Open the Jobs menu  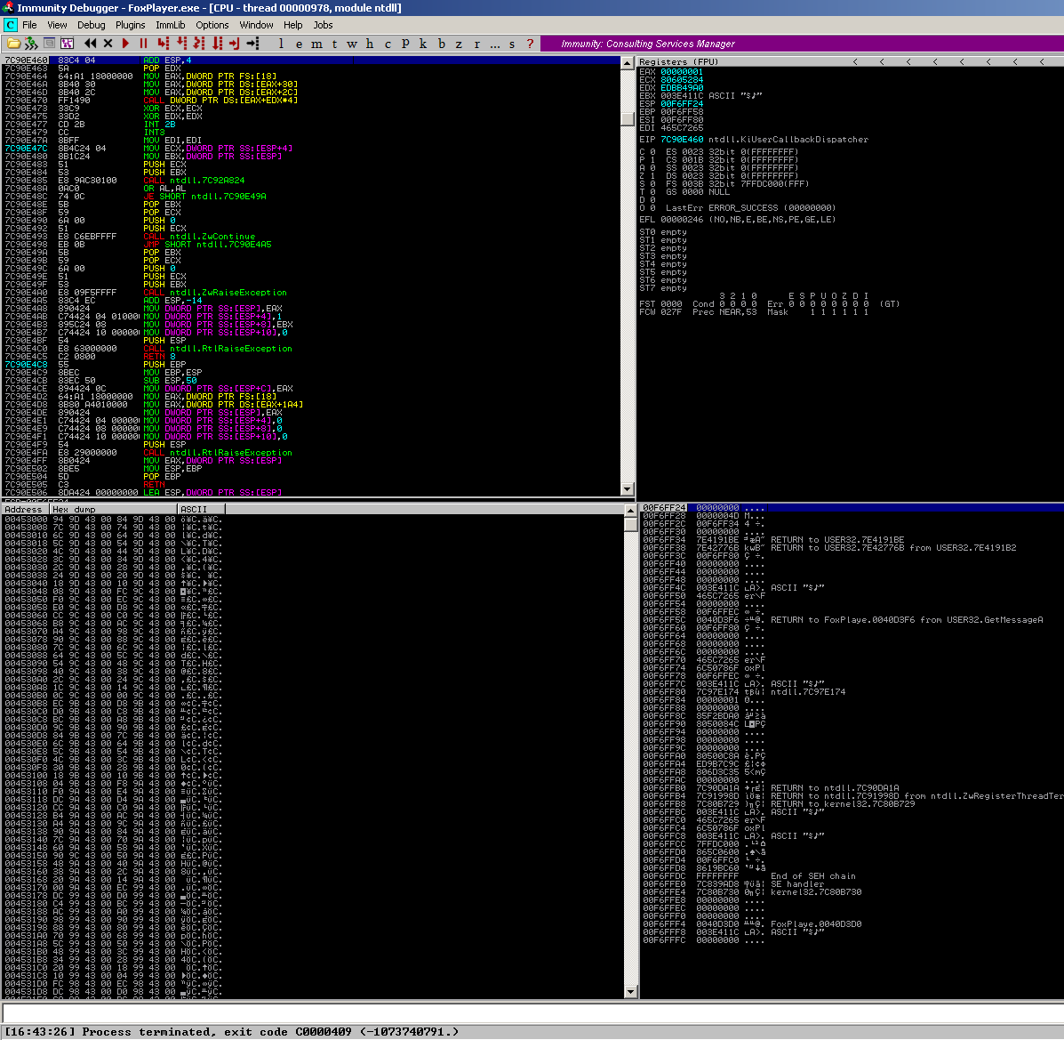323,25
